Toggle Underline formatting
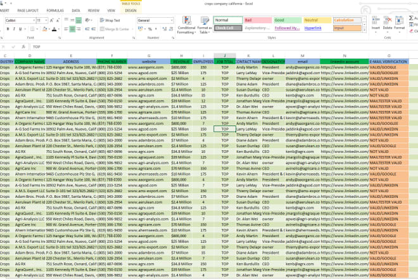The width and height of the screenshot is (418, 279). click(20, 29)
